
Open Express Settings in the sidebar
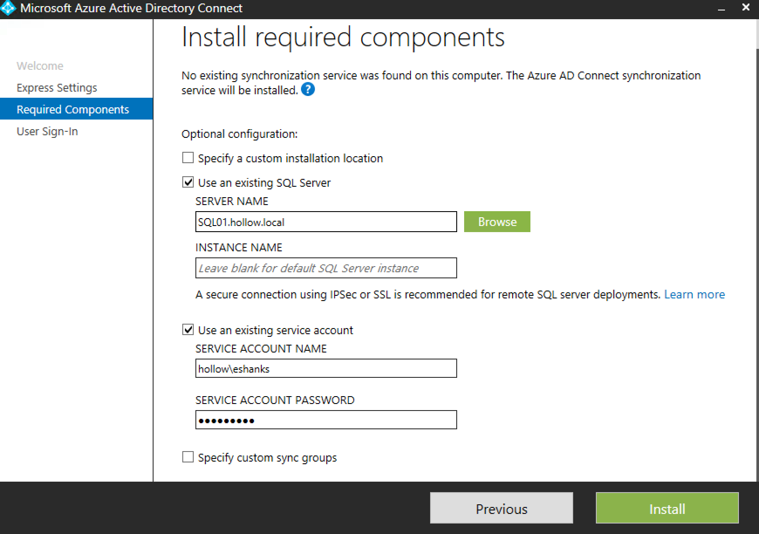(x=57, y=88)
